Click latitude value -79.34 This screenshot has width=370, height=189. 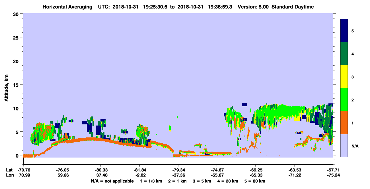178,170
